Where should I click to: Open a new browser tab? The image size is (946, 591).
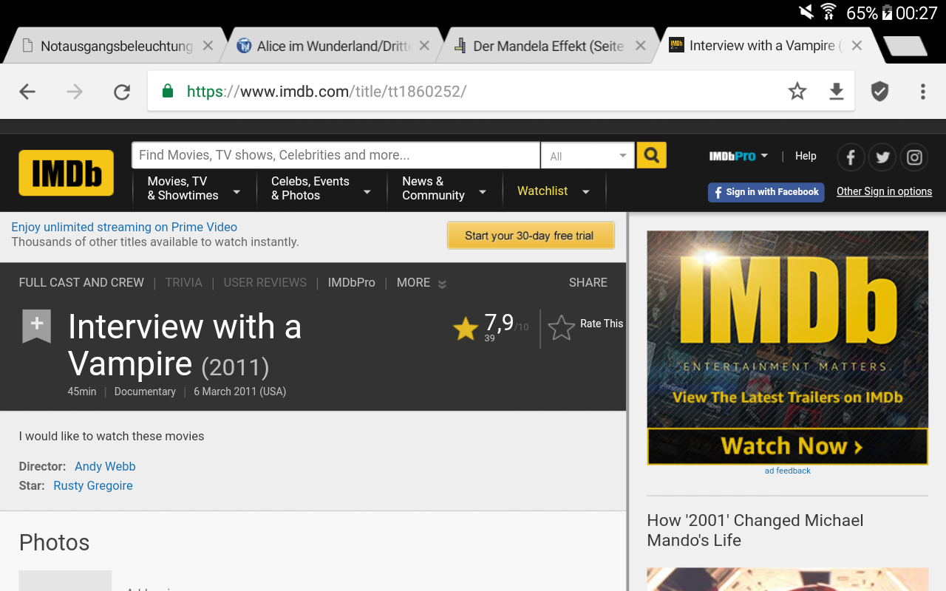(x=905, y=46)
